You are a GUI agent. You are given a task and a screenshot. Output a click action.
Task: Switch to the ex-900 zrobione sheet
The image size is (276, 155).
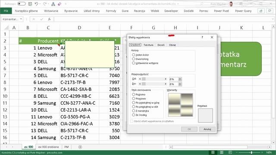click(x=48, y=147)
